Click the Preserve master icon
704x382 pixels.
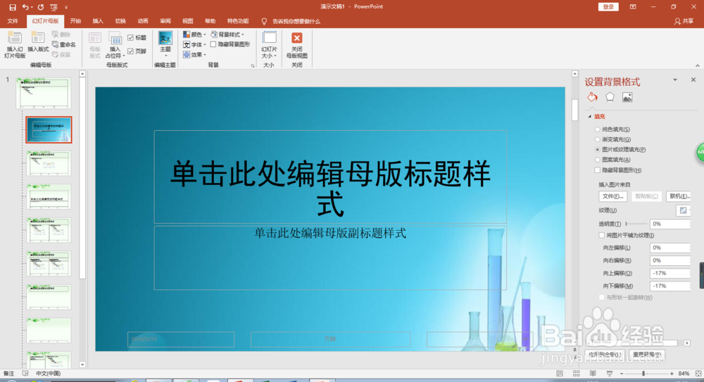55,55
